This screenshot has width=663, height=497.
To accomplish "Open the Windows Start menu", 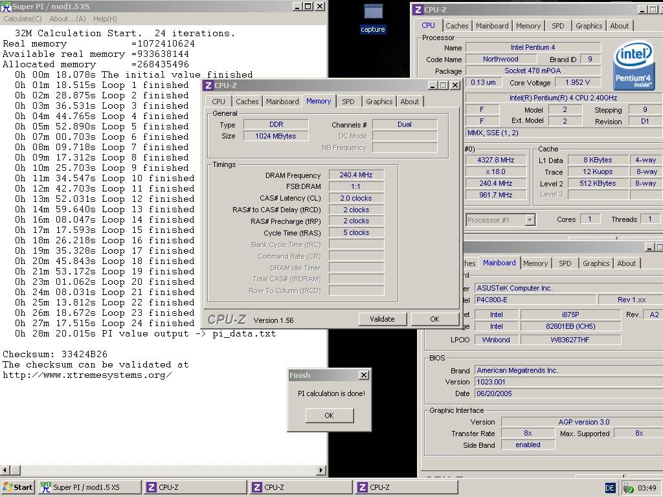I will point(17,487).
